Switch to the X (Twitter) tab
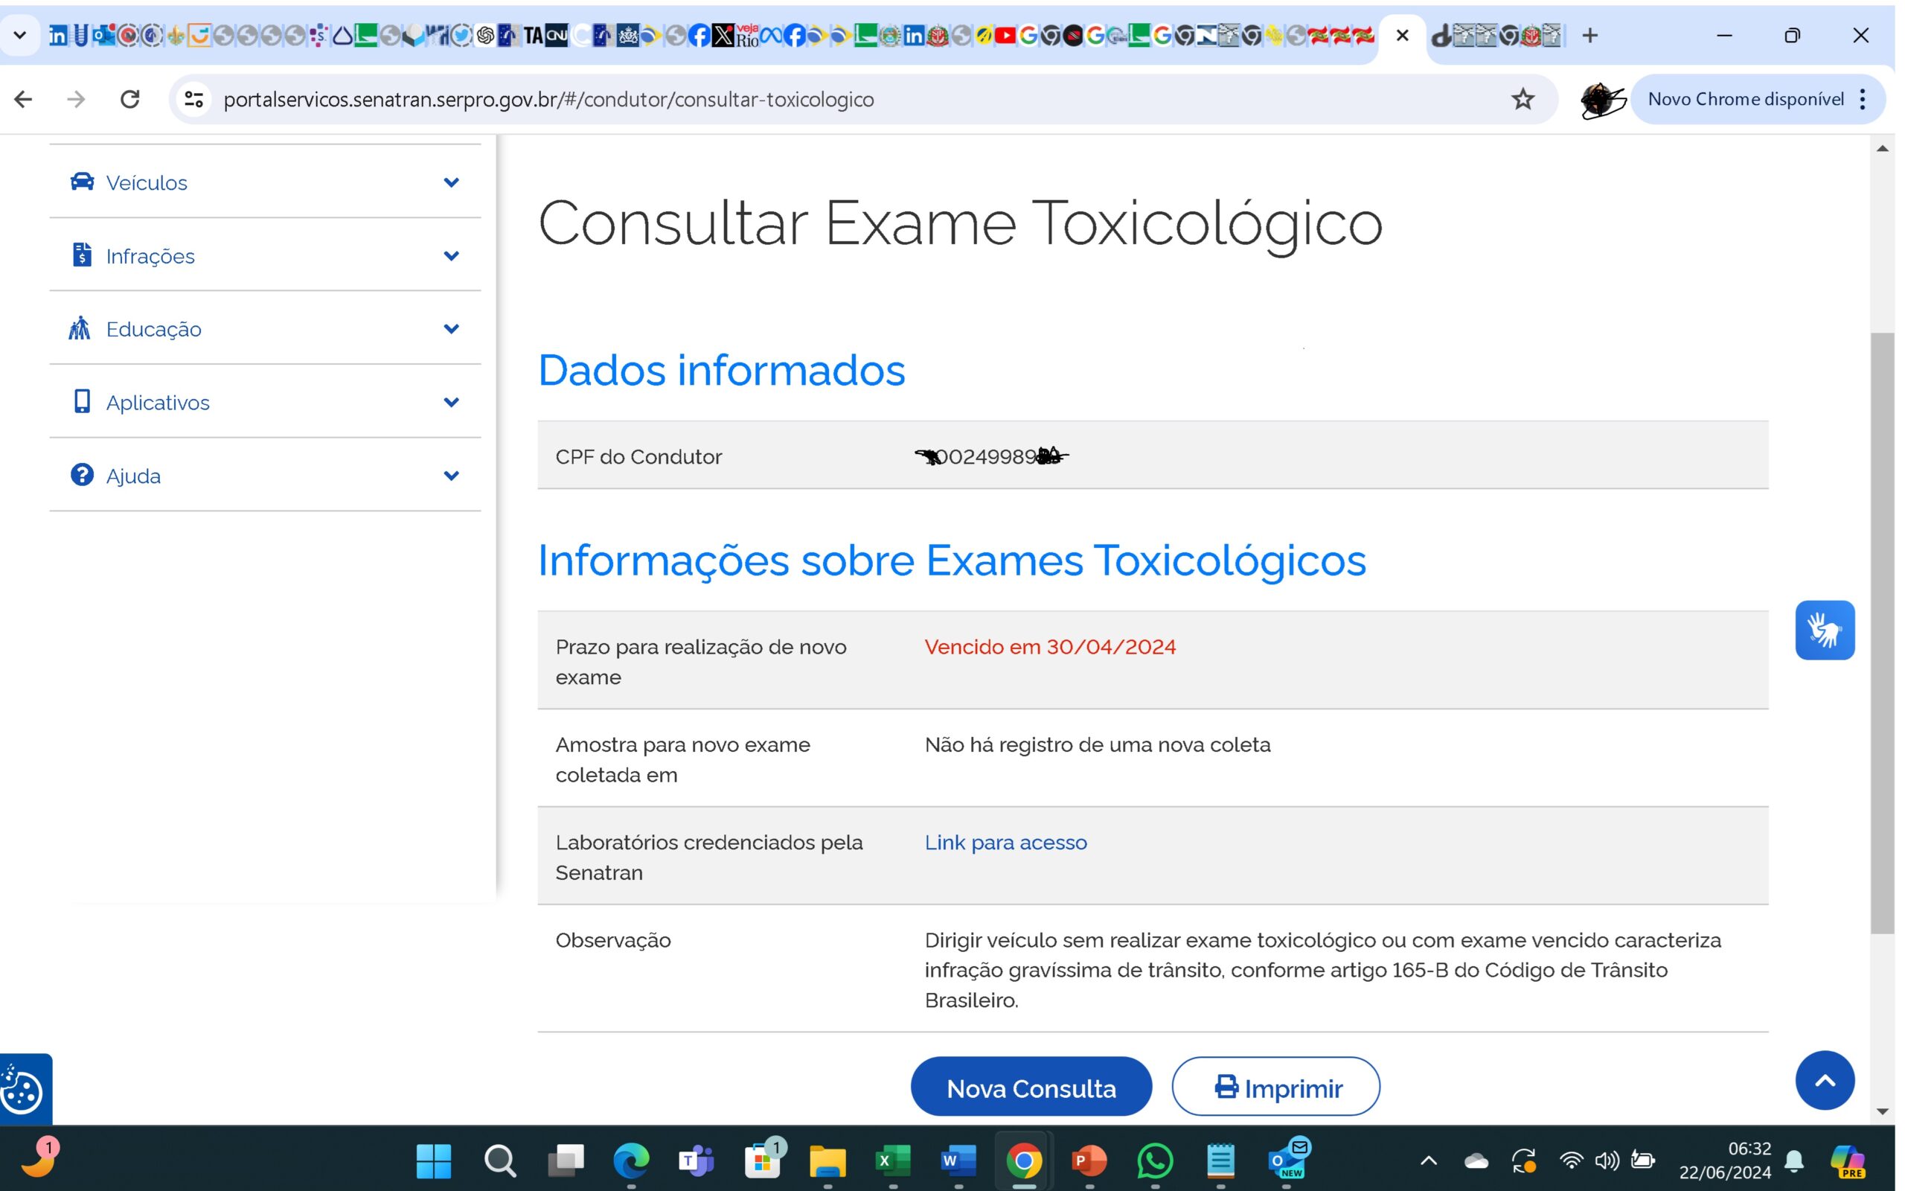Viewport: 1905px width, 1191px height. (723, 36)
